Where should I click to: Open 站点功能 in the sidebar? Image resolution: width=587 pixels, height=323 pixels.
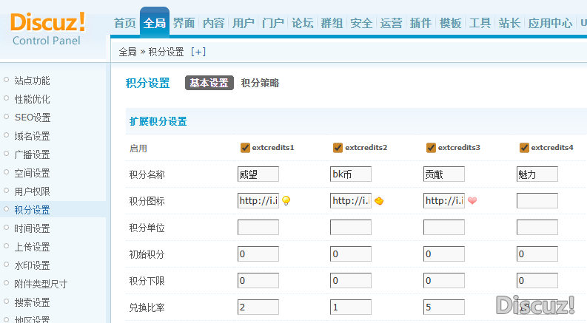click(33, 81)
